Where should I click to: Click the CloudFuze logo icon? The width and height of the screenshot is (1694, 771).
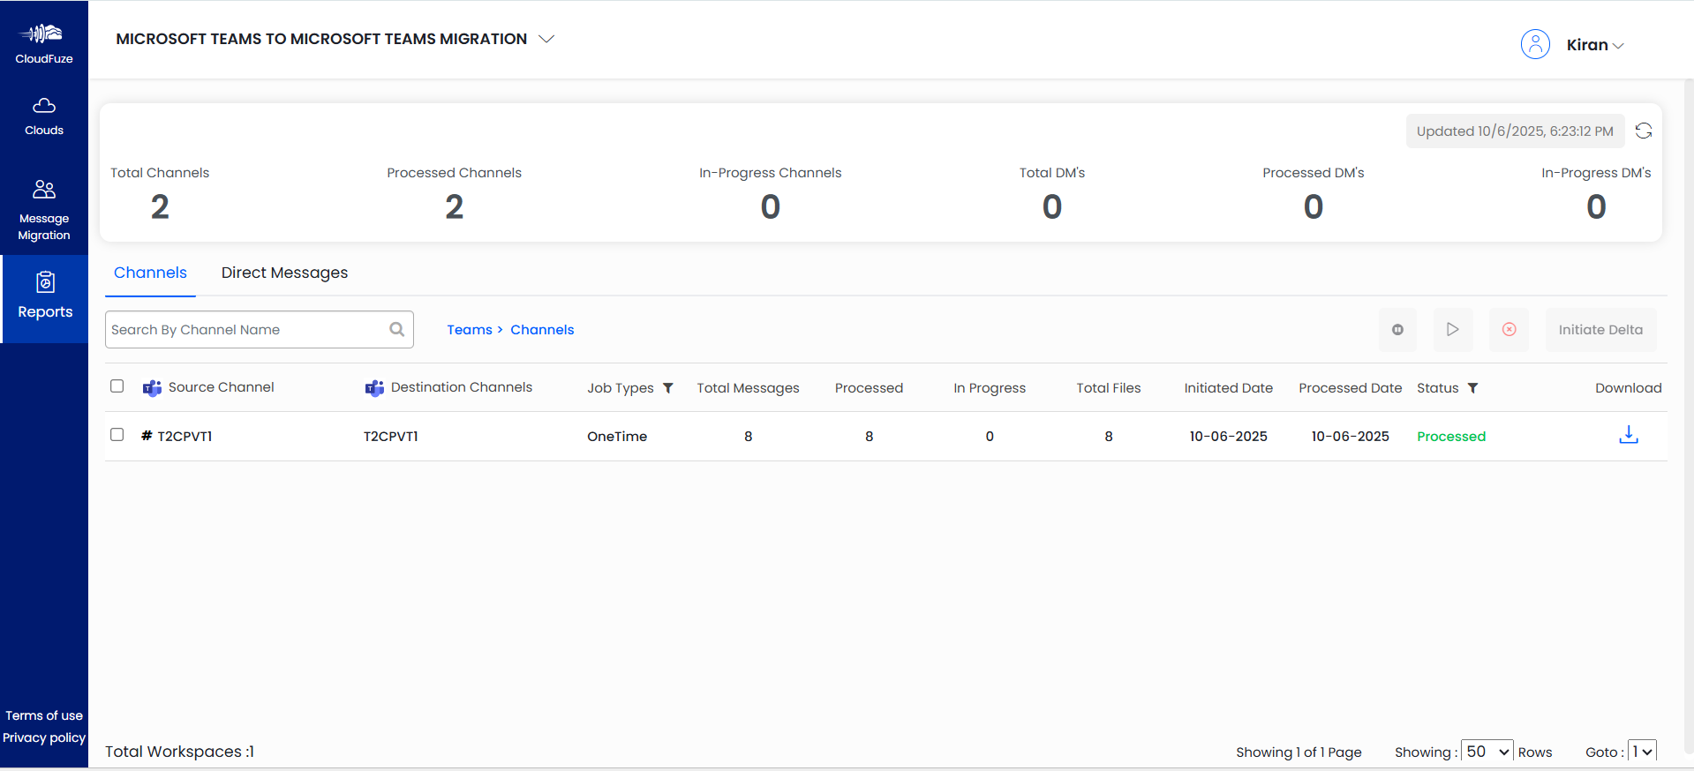(x=43, y=35)
